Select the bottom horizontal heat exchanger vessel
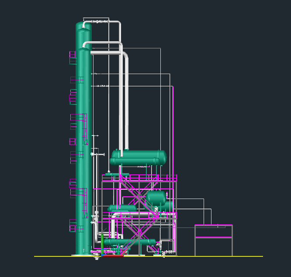This screenshot has height=277, width=291. point(130,242)
